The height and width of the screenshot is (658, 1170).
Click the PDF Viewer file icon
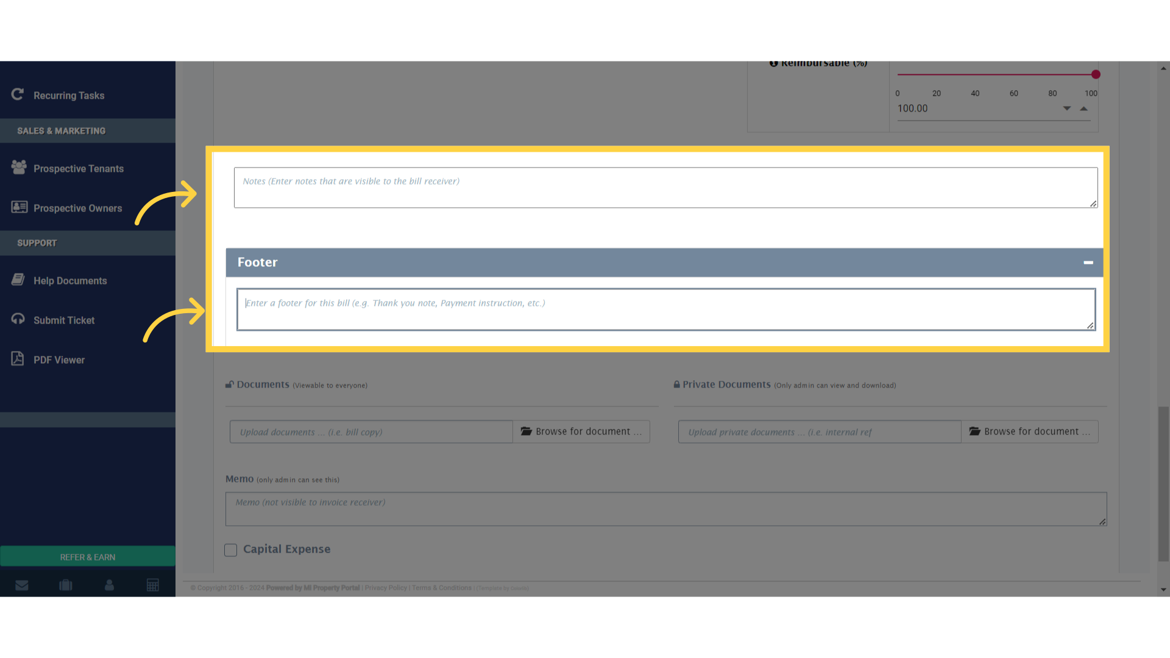(18, 359)
